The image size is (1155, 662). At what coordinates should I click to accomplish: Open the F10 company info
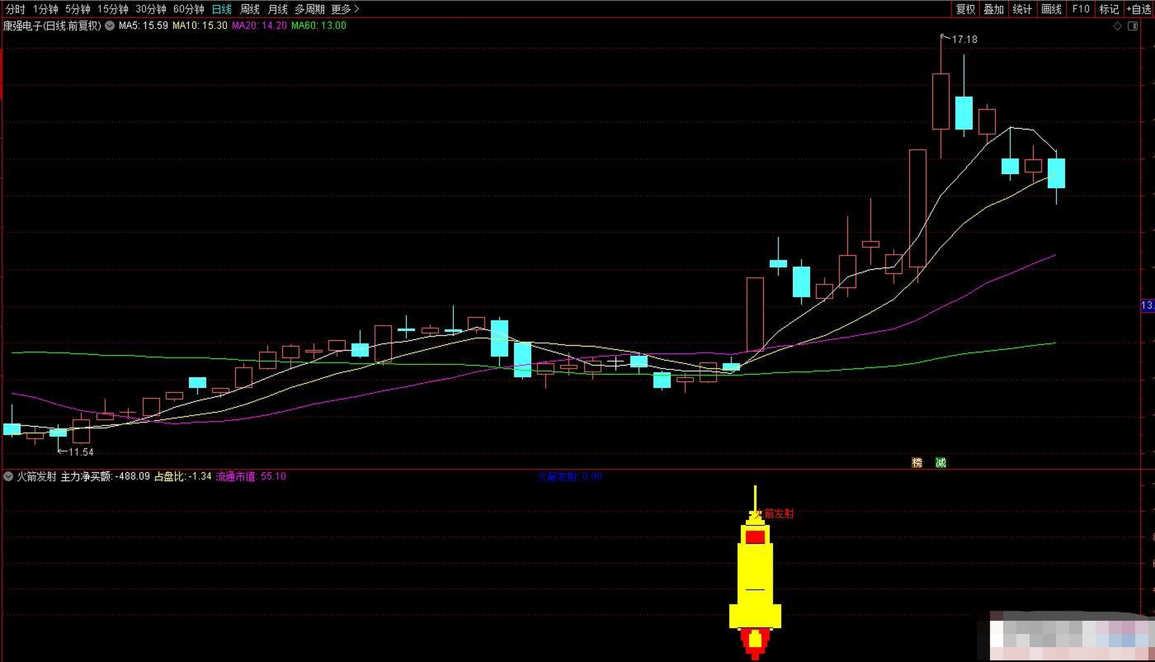pos(1080,9)
